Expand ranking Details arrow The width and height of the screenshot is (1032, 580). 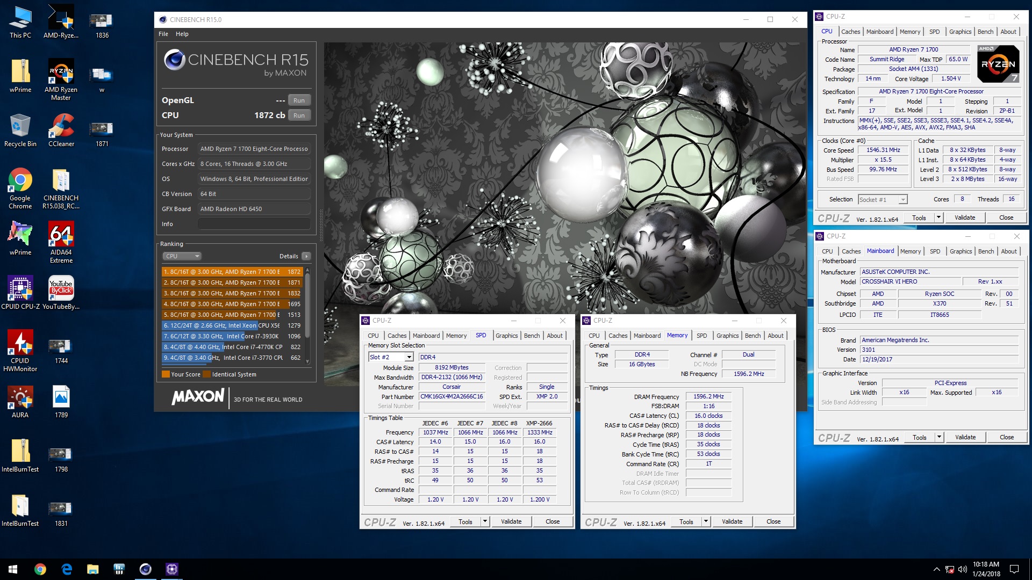coord(306,256)
